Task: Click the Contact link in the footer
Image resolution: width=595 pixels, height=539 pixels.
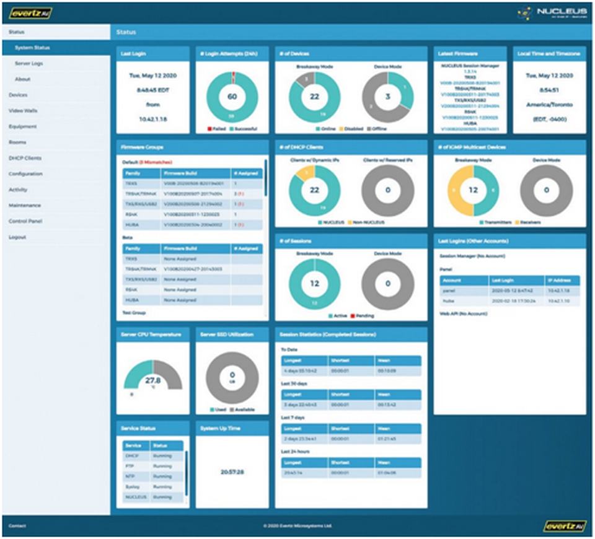Action: 17,526
